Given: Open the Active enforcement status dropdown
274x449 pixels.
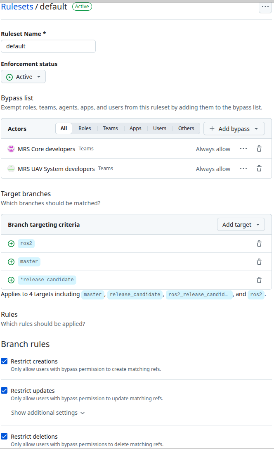Looking at the screenshot, I should 23,77.
